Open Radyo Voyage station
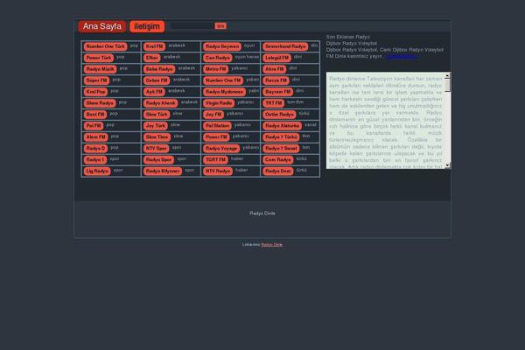This screenshot has height=350, width=525. tap(221, 149)
